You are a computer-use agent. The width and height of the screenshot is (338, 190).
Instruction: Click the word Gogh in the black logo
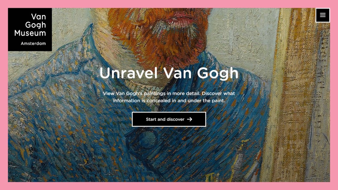[35, 25]
